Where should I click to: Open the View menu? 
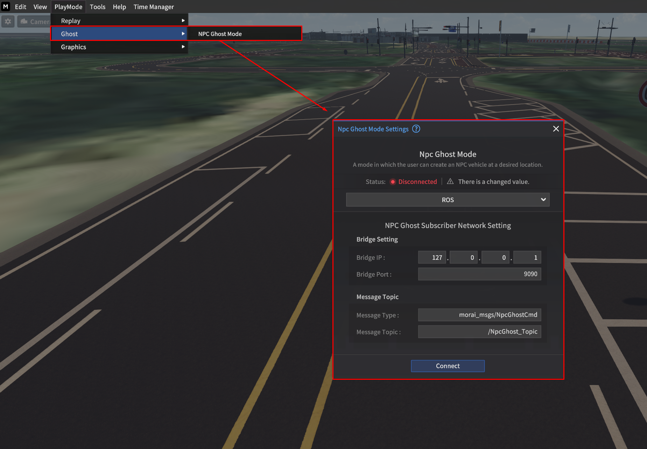coord(40,7)
